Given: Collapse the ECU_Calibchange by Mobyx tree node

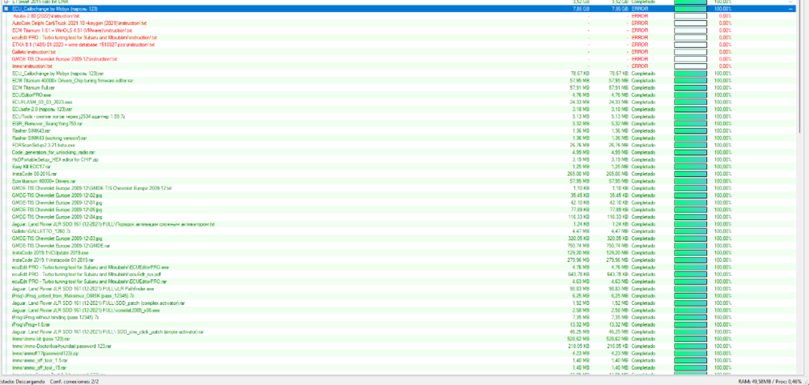Looking at the screenshot, I should pyautogui.click(x=6, y=9).
